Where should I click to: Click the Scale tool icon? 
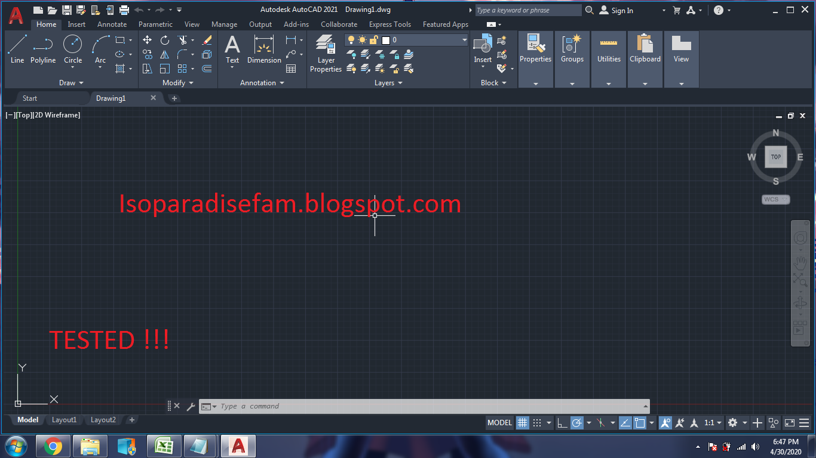tap(165, 69)
